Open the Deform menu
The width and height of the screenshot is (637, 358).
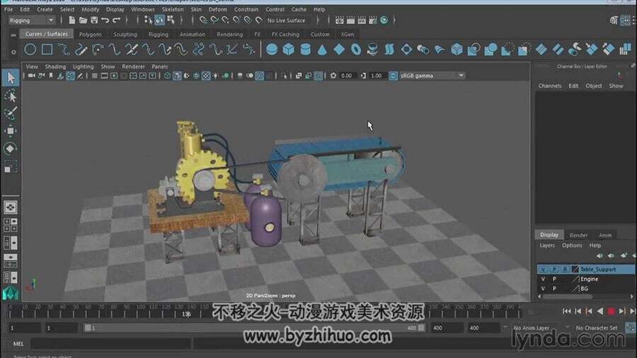tap(218, 9)
